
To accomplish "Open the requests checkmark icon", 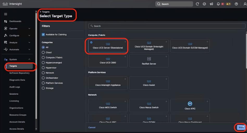I will [x=204, y=4].
